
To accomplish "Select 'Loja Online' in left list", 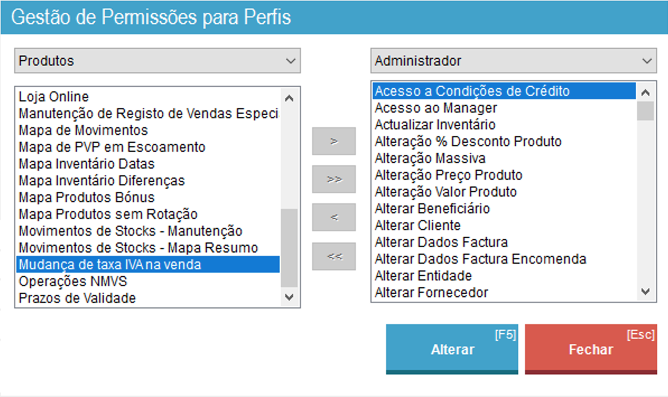I will click(x=54, y=97).
